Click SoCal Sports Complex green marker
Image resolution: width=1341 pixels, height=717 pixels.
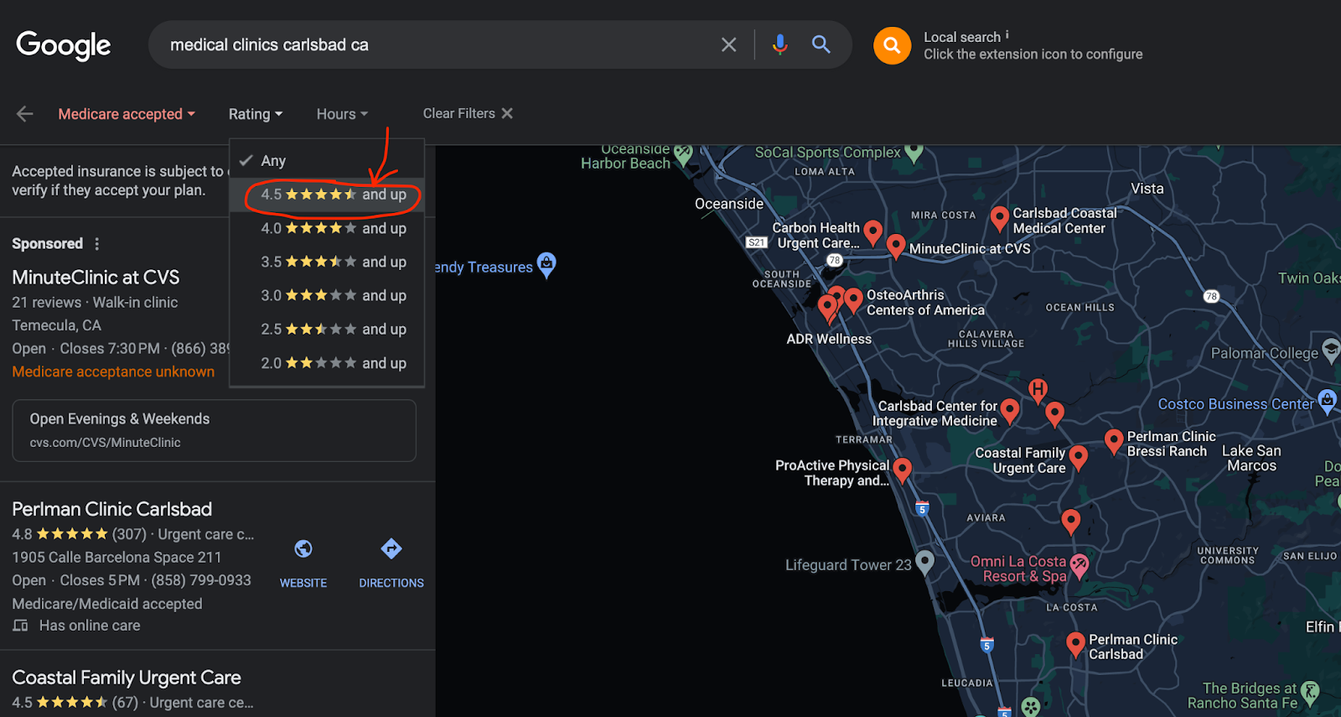coord(914,153)
